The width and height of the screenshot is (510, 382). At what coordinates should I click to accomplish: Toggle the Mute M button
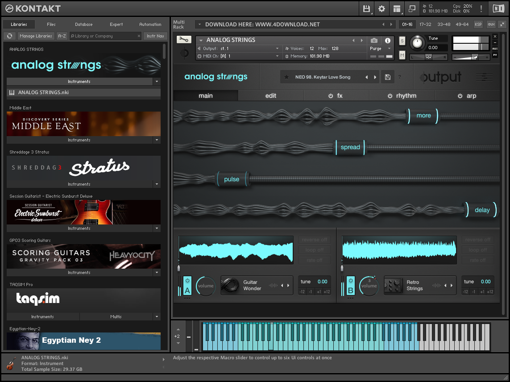click(x=402, y=55)
